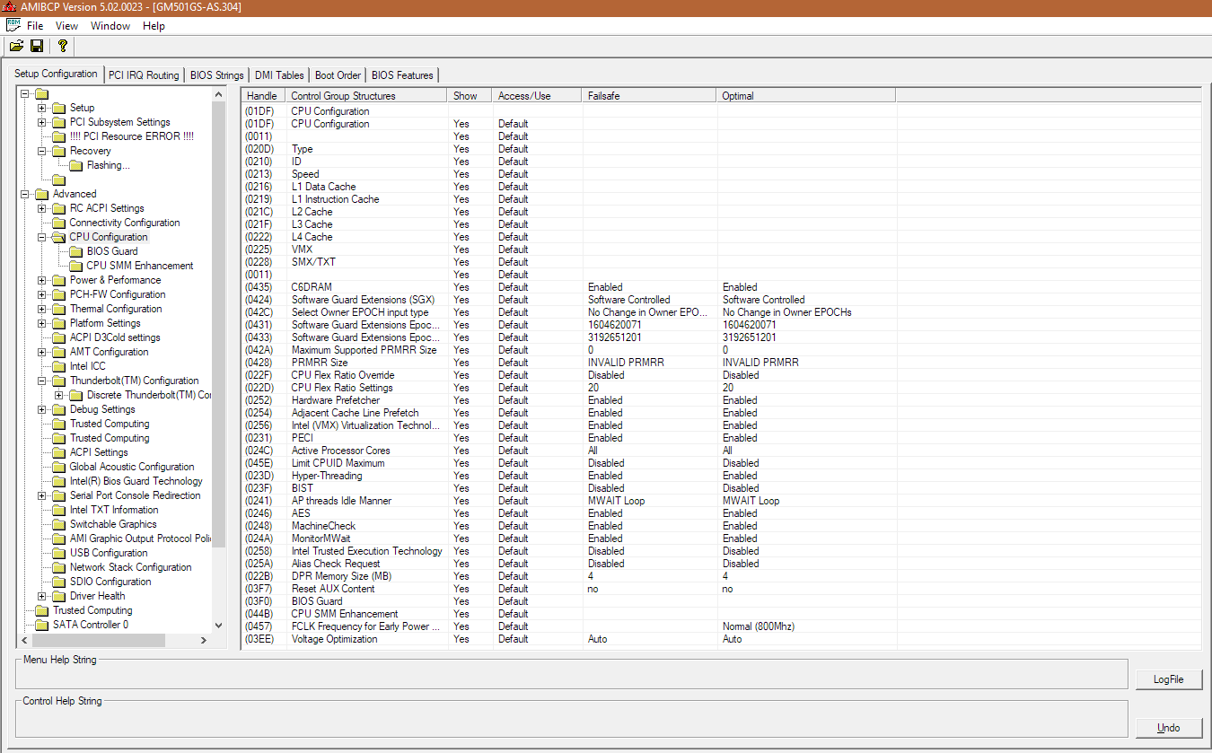Click the Optimal value Normal (800Mhz)
Viewport: 1212px width, 753px height.
tap(759, 626)
